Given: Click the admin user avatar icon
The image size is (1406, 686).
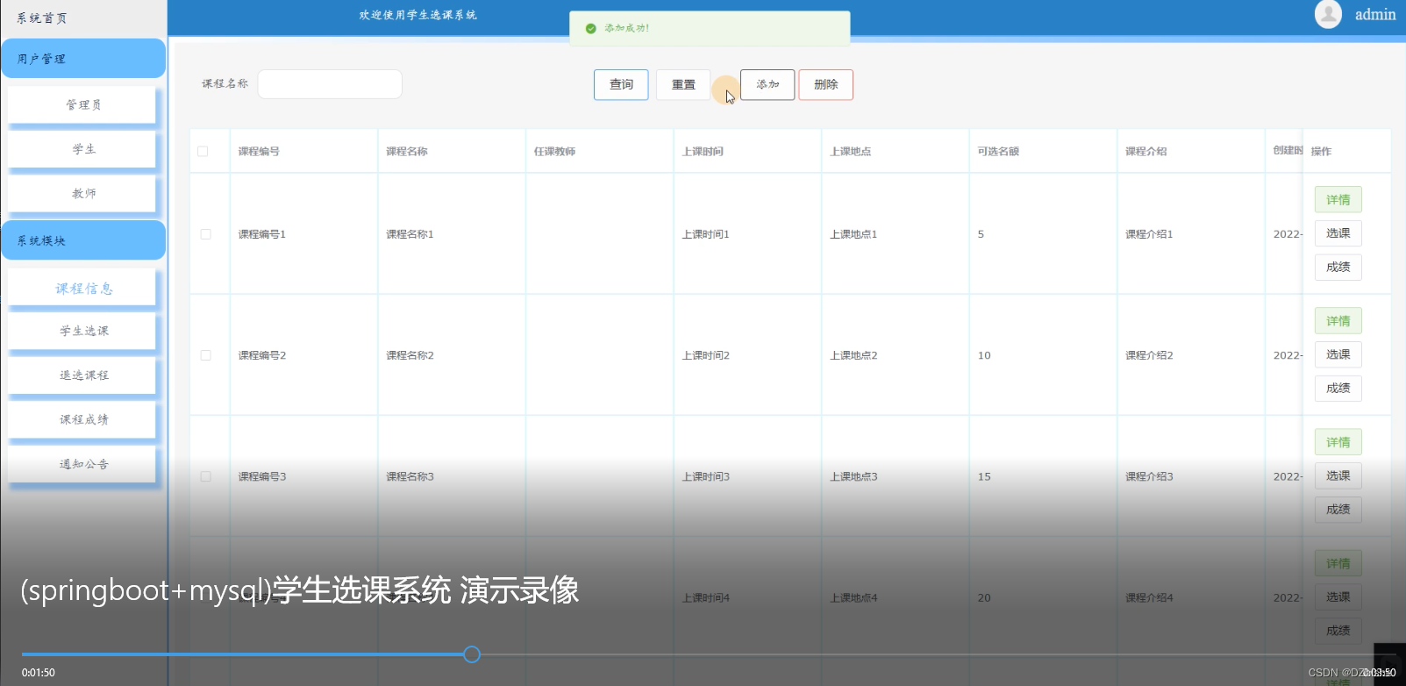Looking at the screenshot, I should (1328, 14).
